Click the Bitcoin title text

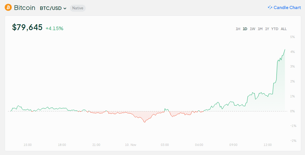point(25,8)
